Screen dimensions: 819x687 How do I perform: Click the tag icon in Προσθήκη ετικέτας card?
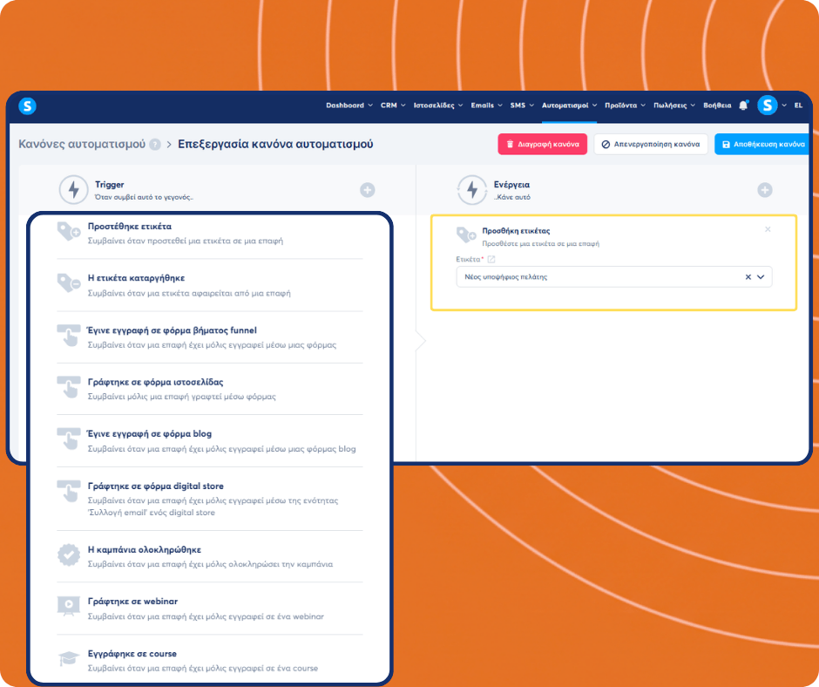coord(466,235)
